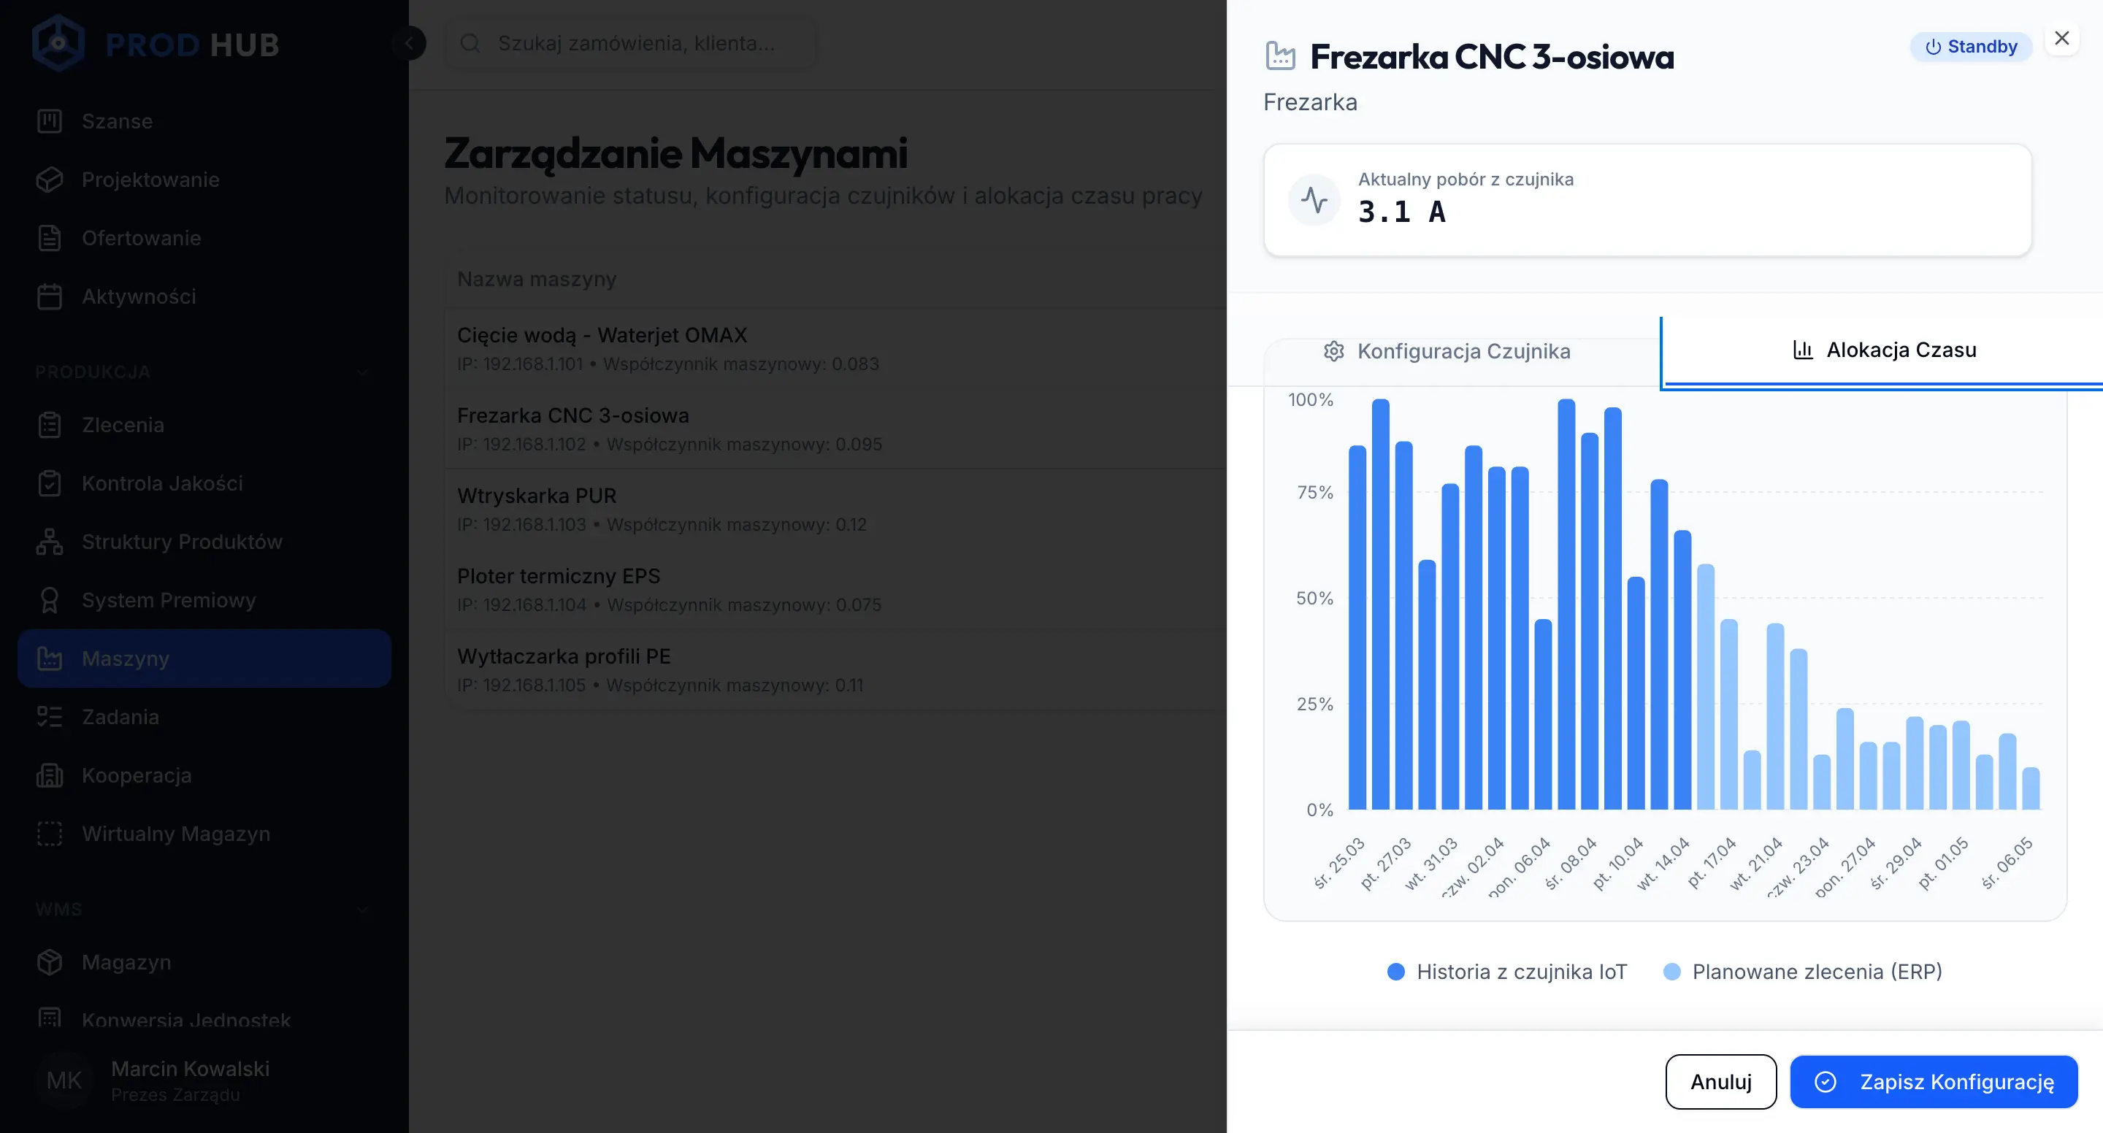Toggle the Standby machine state
2103x1133 pixels.
coord(1971,46)
